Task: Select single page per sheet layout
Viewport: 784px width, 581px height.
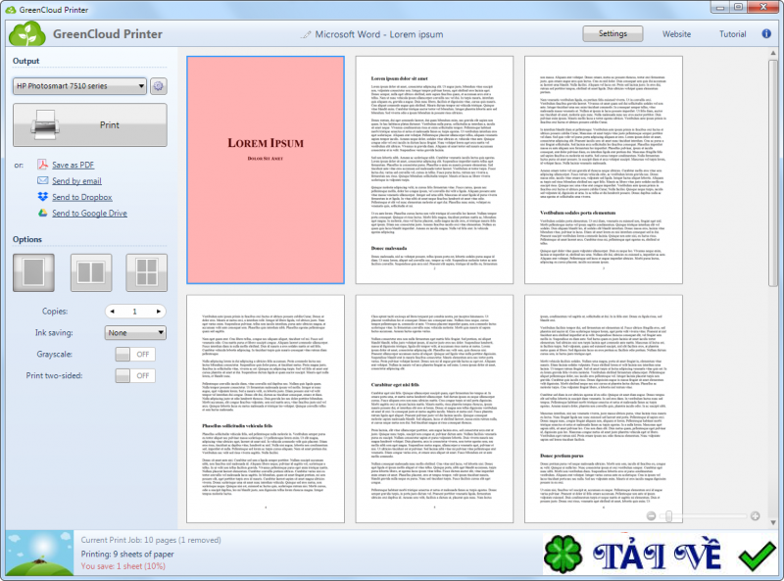Action: pos(33,272)
